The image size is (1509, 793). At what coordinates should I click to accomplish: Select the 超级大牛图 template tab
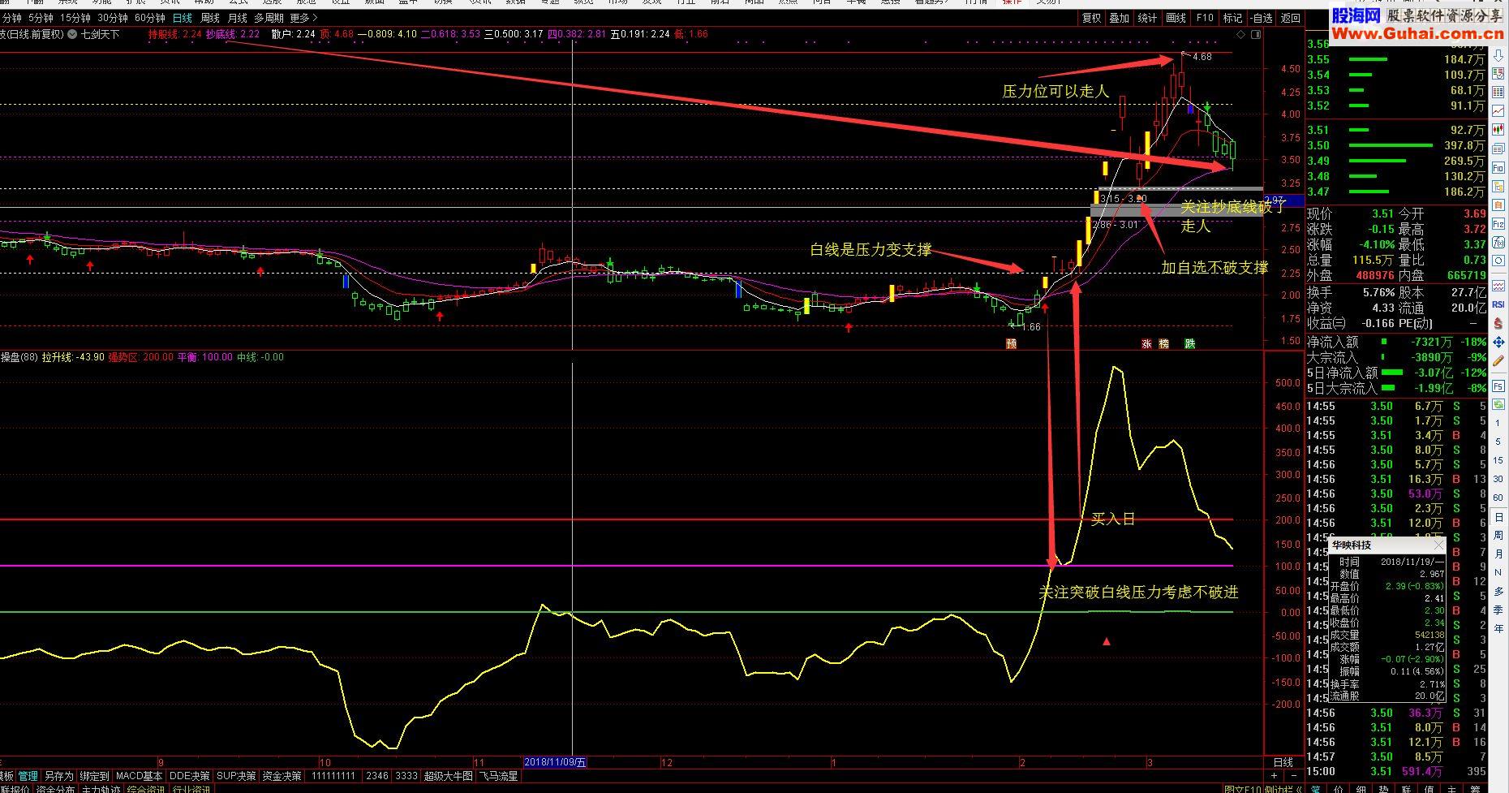coord(448,776)
